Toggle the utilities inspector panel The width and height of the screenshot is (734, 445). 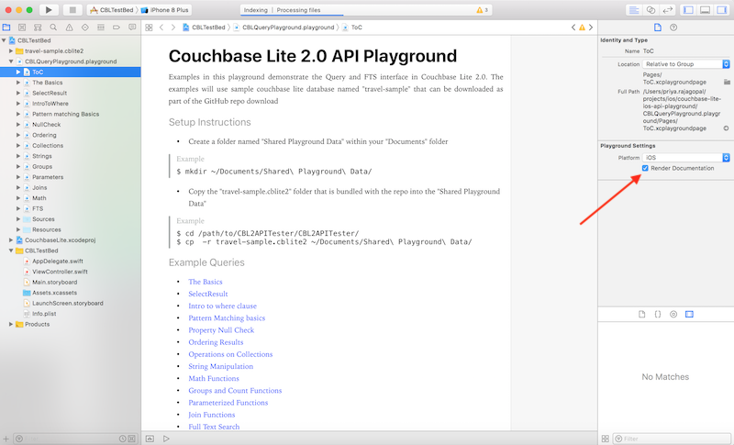722,10
